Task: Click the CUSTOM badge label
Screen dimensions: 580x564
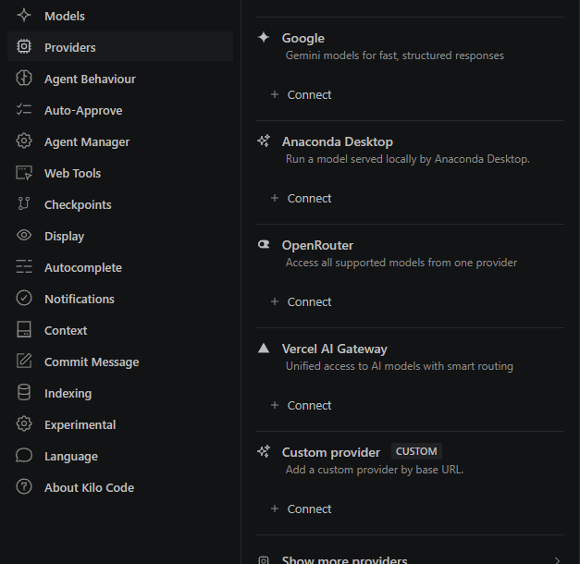Action: click(416, 451)
